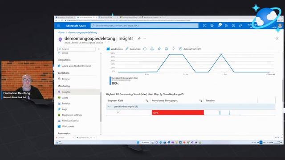Image resolution: width=285 pixels, height=160 pixels.
Task: Close the Insights blade with the X
Action: (x=277, y=39)
